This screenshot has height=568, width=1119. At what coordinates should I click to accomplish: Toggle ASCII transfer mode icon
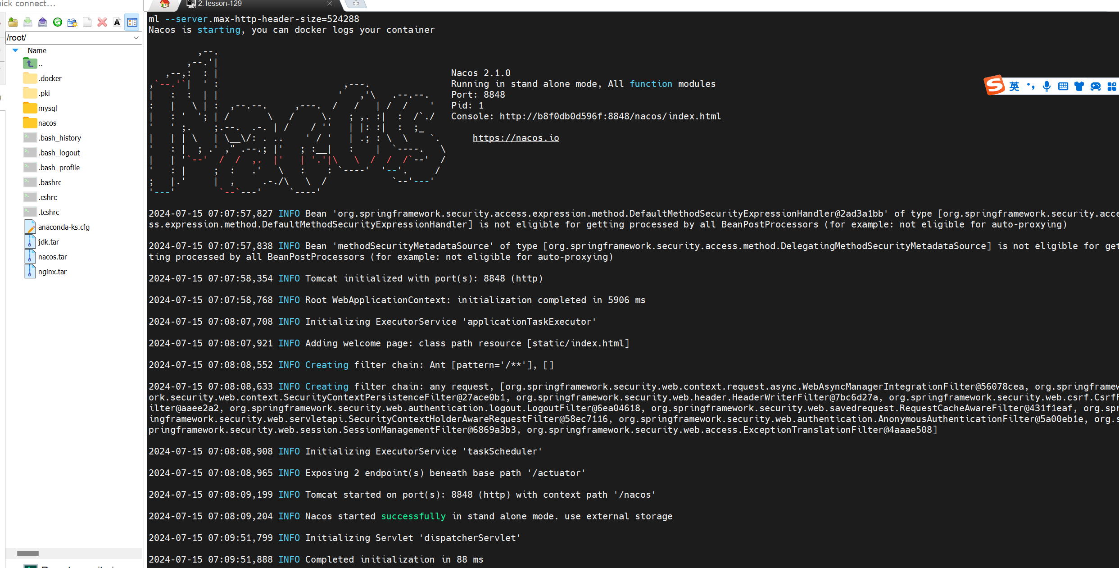click(117, 22)
